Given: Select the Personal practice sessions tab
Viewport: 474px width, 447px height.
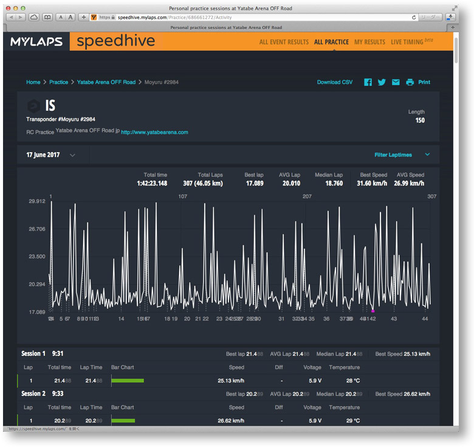Looking at the screenshot, I should coord(226,27).
